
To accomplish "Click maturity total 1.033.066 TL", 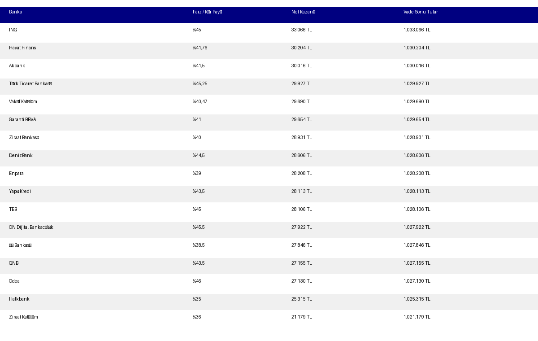I will click(417, 30).
